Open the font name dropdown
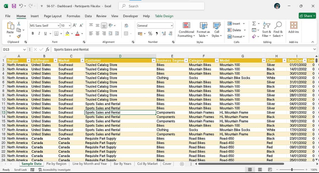 point(58,25)
